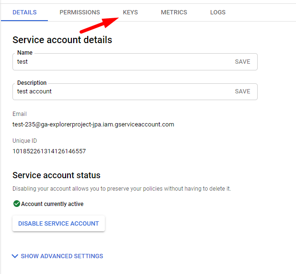Open the Logs tab
This screenshot has width=296, height=274.
(217, 12)
